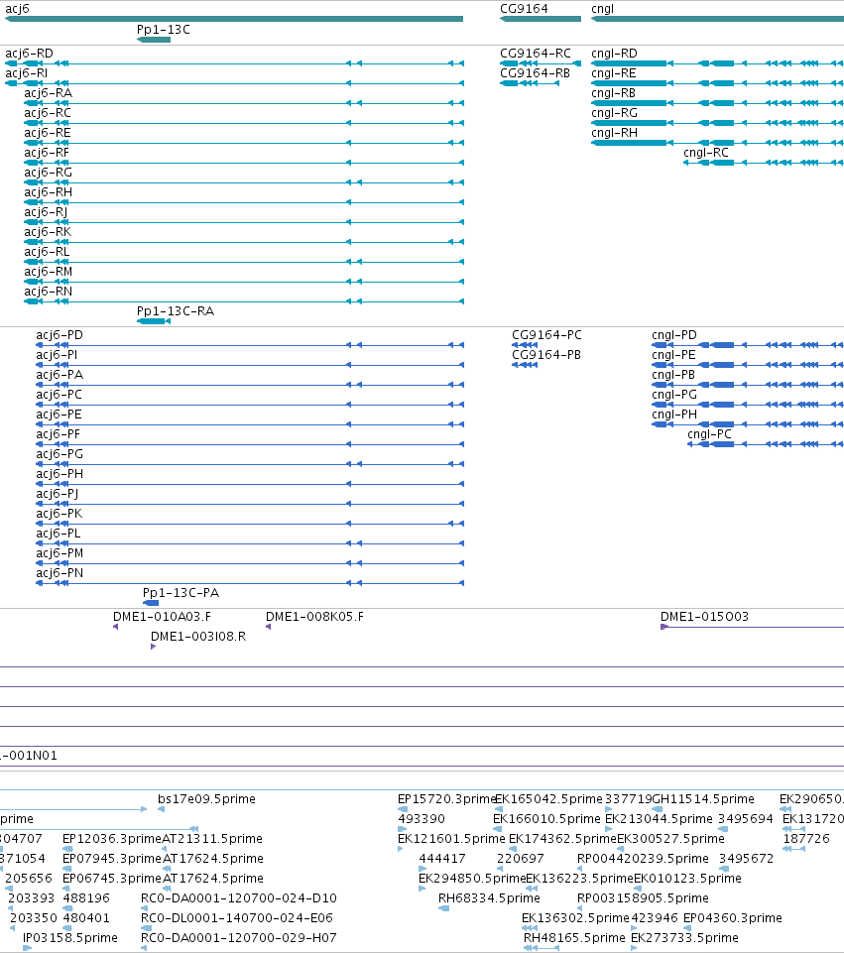Select transcript acj6-RI
This screenshot has height=953, width=844.
coord(26,73)
